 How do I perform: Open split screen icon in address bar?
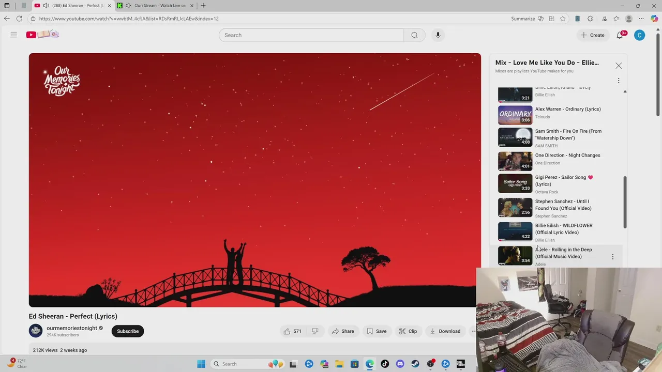click(x=552, y=19)
